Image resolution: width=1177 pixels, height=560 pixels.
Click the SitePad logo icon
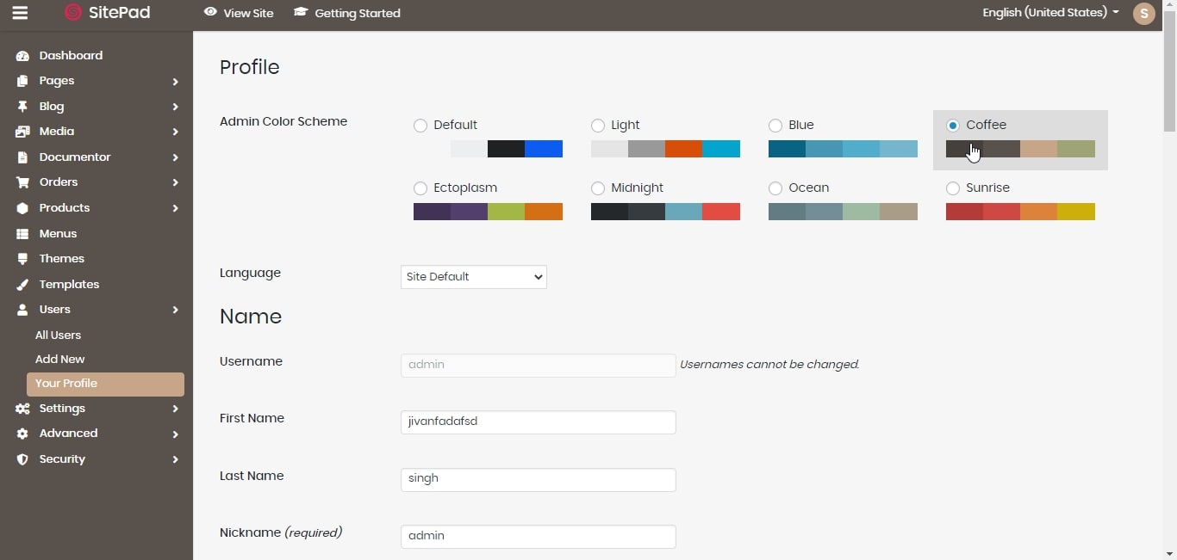[73, 13]
